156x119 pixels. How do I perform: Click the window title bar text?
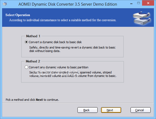pyautogui.click(x=68, y=4)
